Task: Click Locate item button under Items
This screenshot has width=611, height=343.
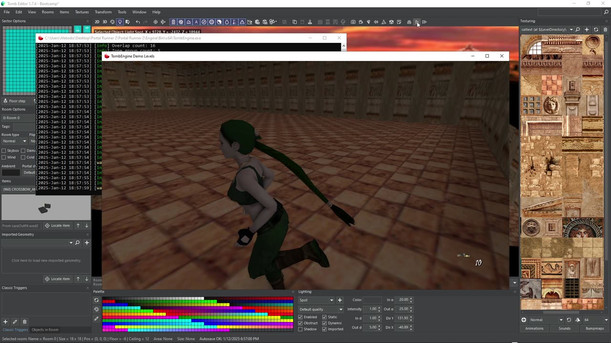Action: click(x=57, y=225)
